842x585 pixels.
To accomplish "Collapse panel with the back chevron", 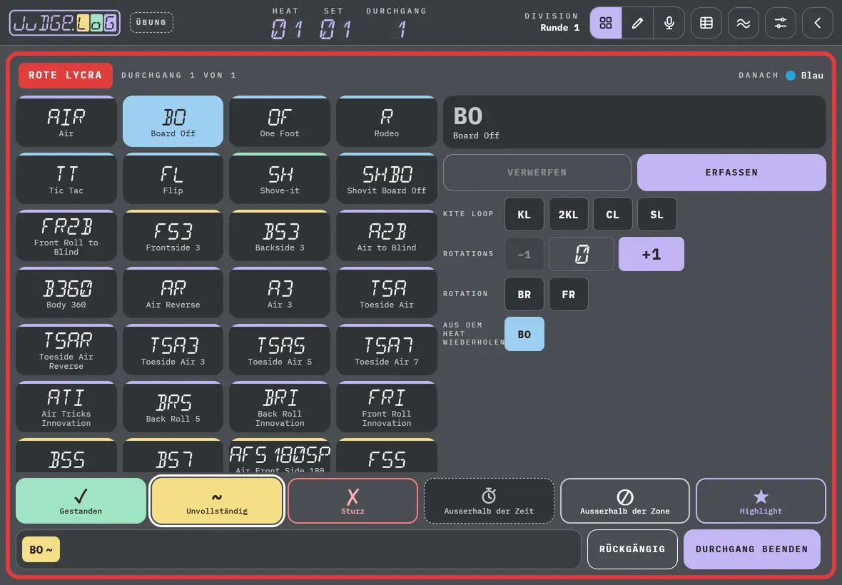I will pyautogui.click(x=817, y=23).
